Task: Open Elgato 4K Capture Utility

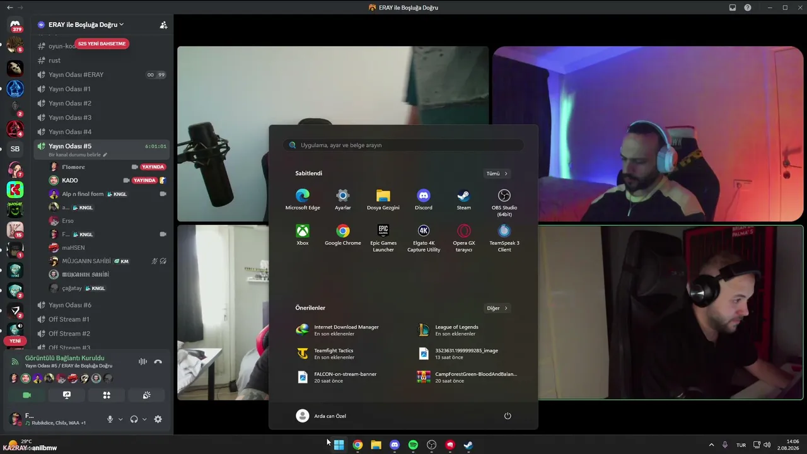Action: [x=424, y=238]
